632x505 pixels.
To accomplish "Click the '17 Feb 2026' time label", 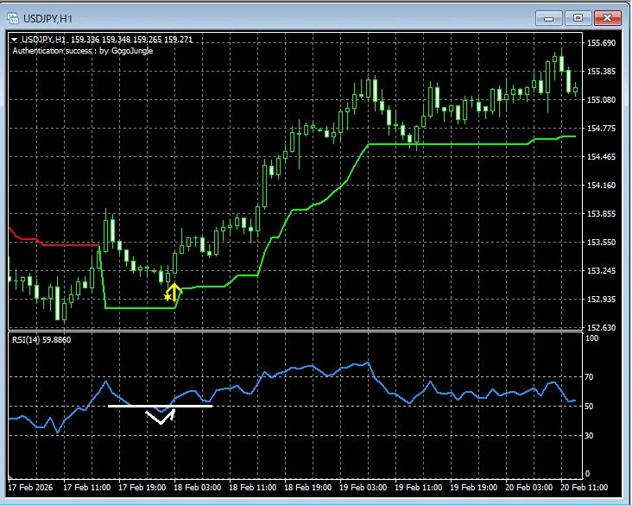I will point(30,487).
